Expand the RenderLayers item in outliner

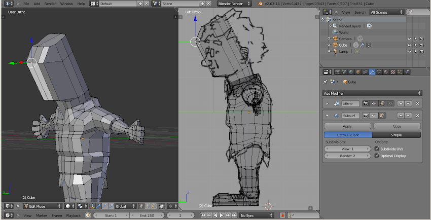click(331, 26)
